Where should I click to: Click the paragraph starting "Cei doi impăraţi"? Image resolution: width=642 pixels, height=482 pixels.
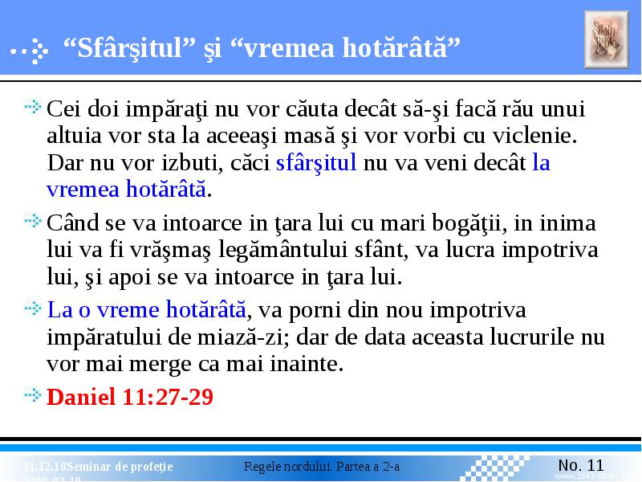click(315, 149)
